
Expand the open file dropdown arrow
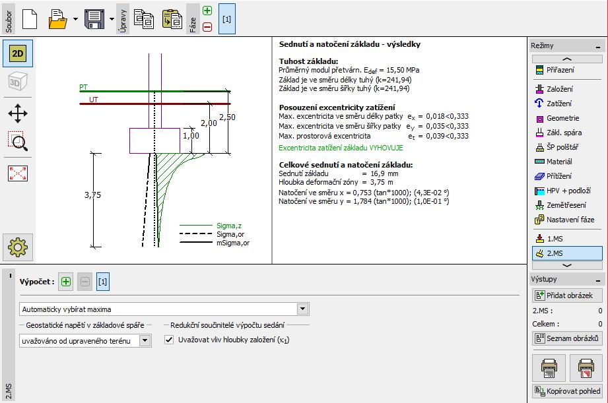(x=75, y=19)
